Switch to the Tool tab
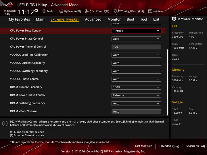This screenshot has width=207, height=155. 143,20
